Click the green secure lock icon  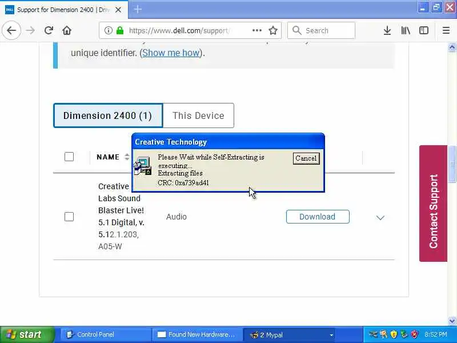120,30
